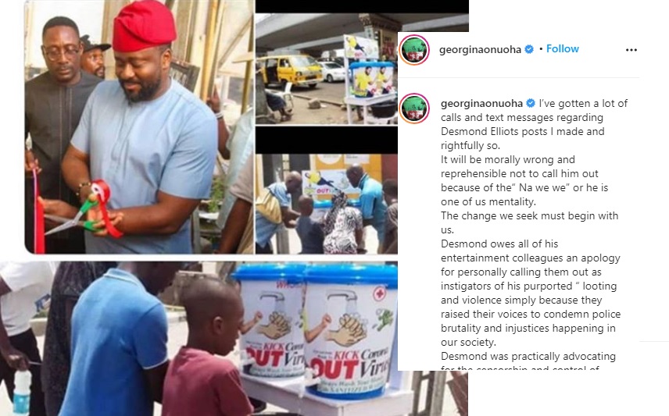Screen dimensions: 669x416
Task: Open georginaonuoha username in post header
Action: point(480,49)
